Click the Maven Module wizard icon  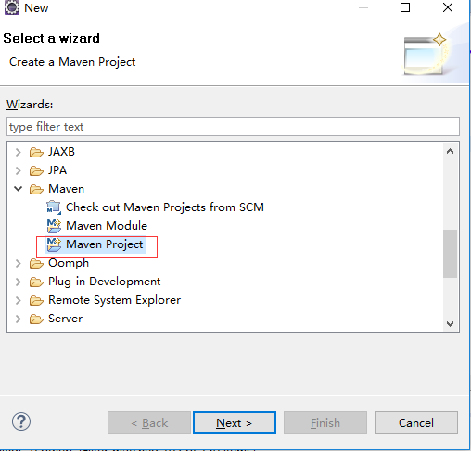54,226
